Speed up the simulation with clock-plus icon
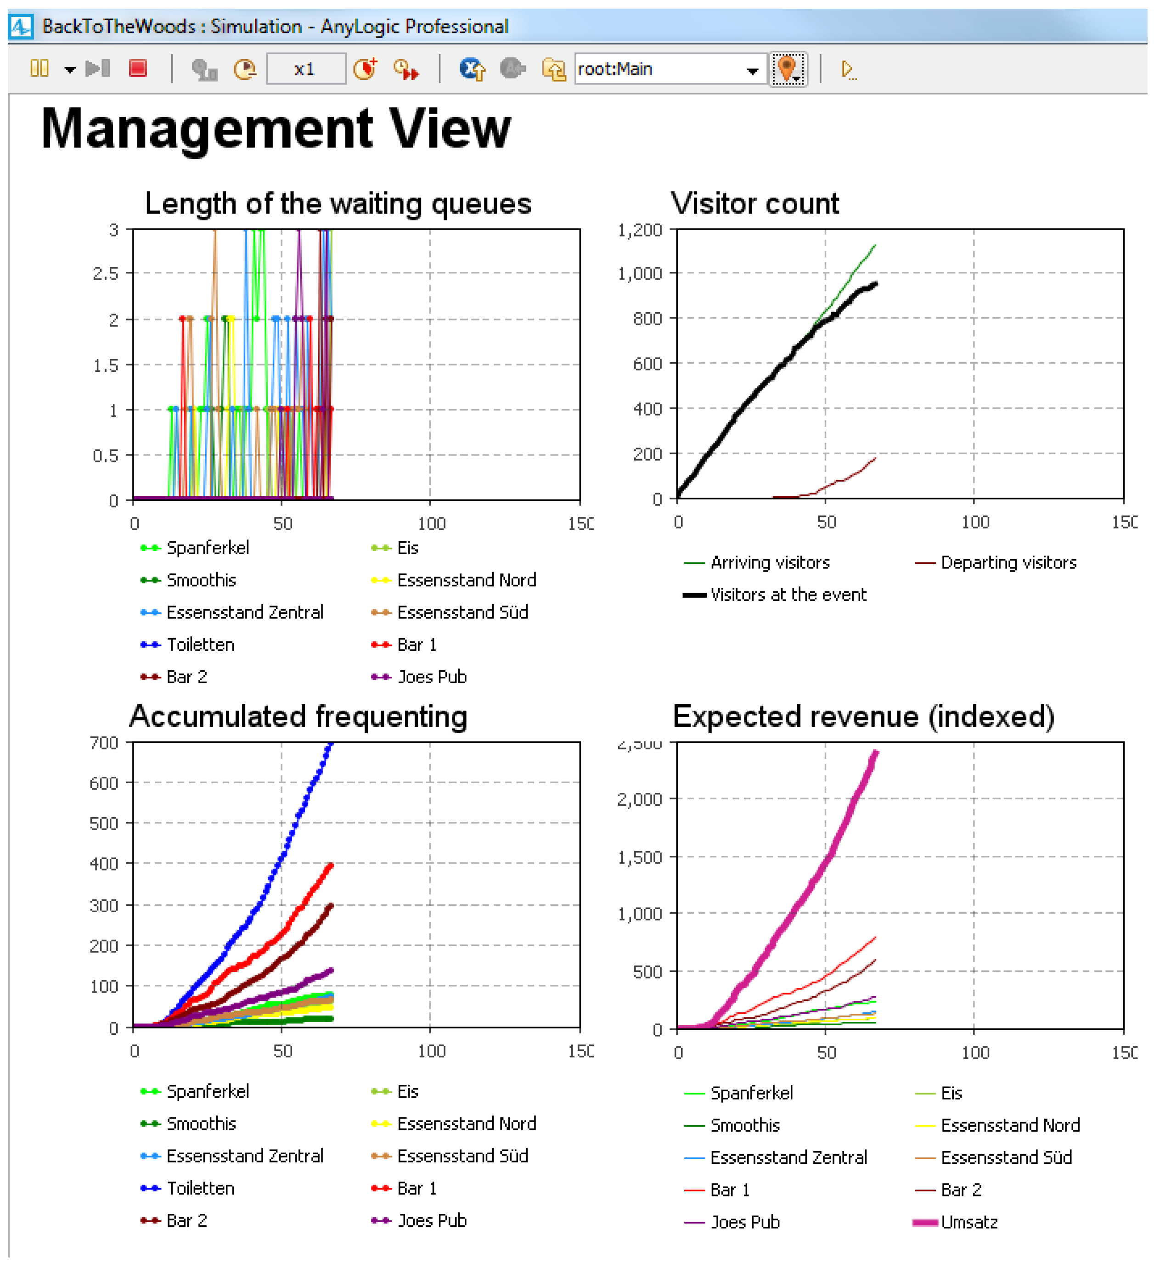The image size is (1154, 1263). [365, 68]
